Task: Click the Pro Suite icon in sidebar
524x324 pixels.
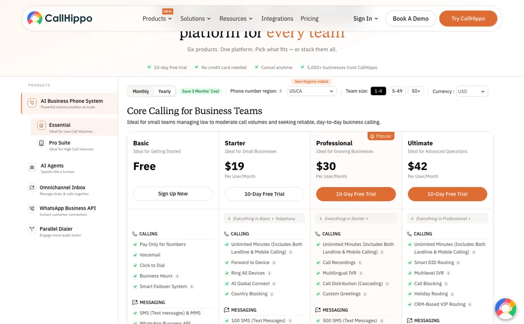Action: [x=41, y=143]
